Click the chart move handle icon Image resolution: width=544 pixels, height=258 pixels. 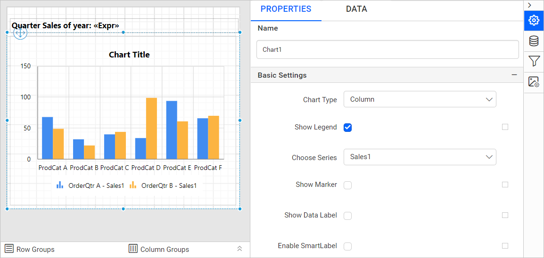(x=20, y=33)
